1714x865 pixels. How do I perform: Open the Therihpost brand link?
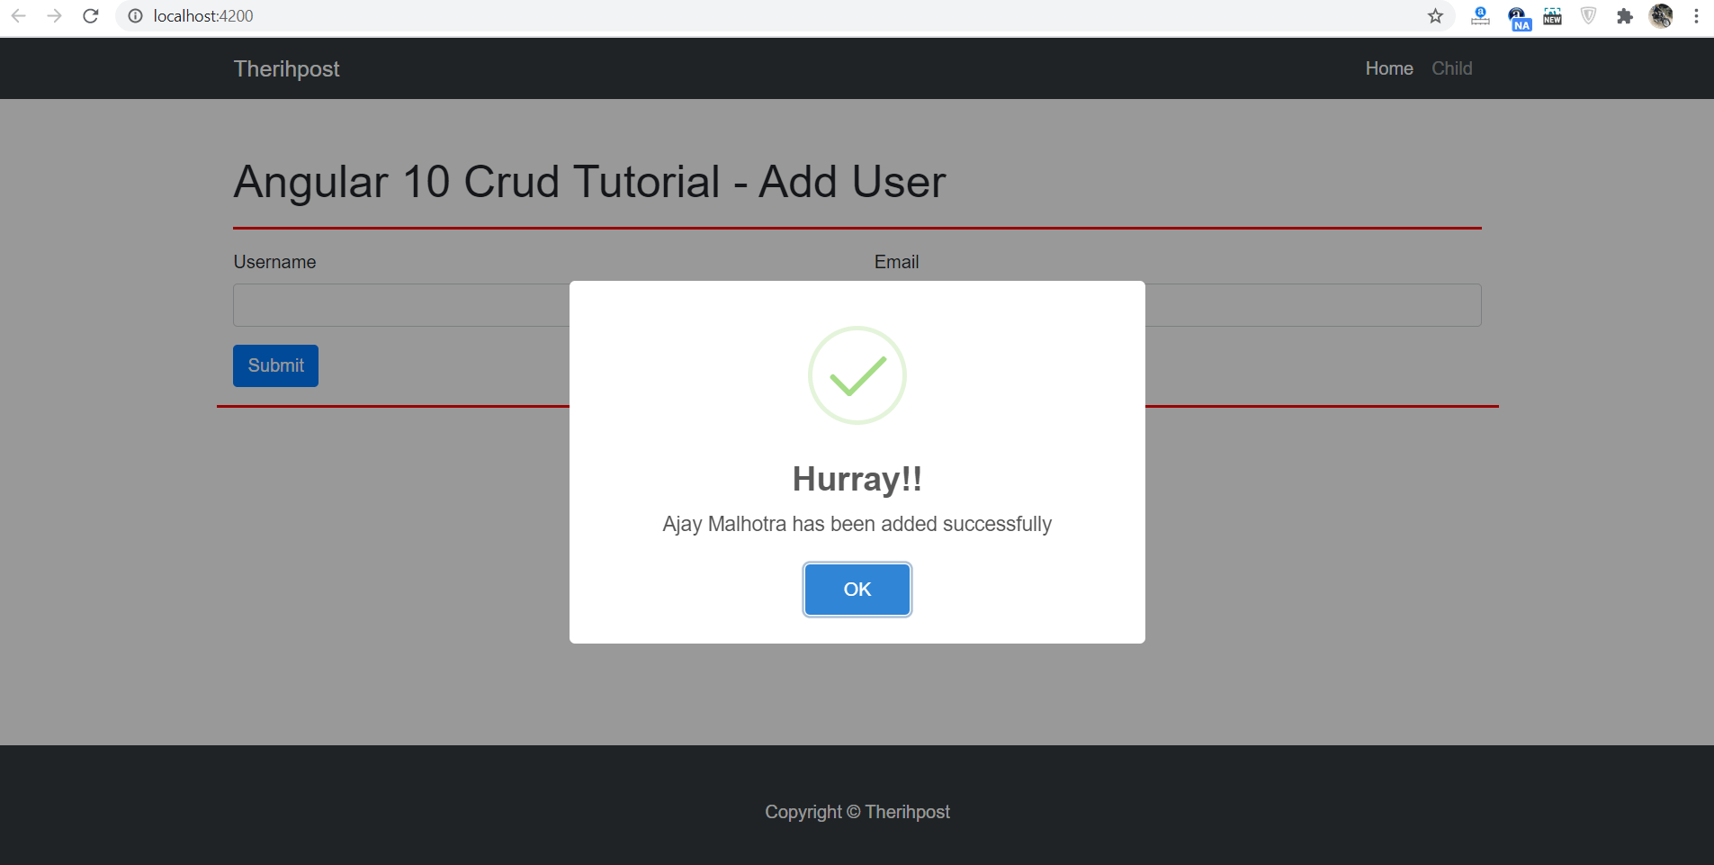click(286, 68)
